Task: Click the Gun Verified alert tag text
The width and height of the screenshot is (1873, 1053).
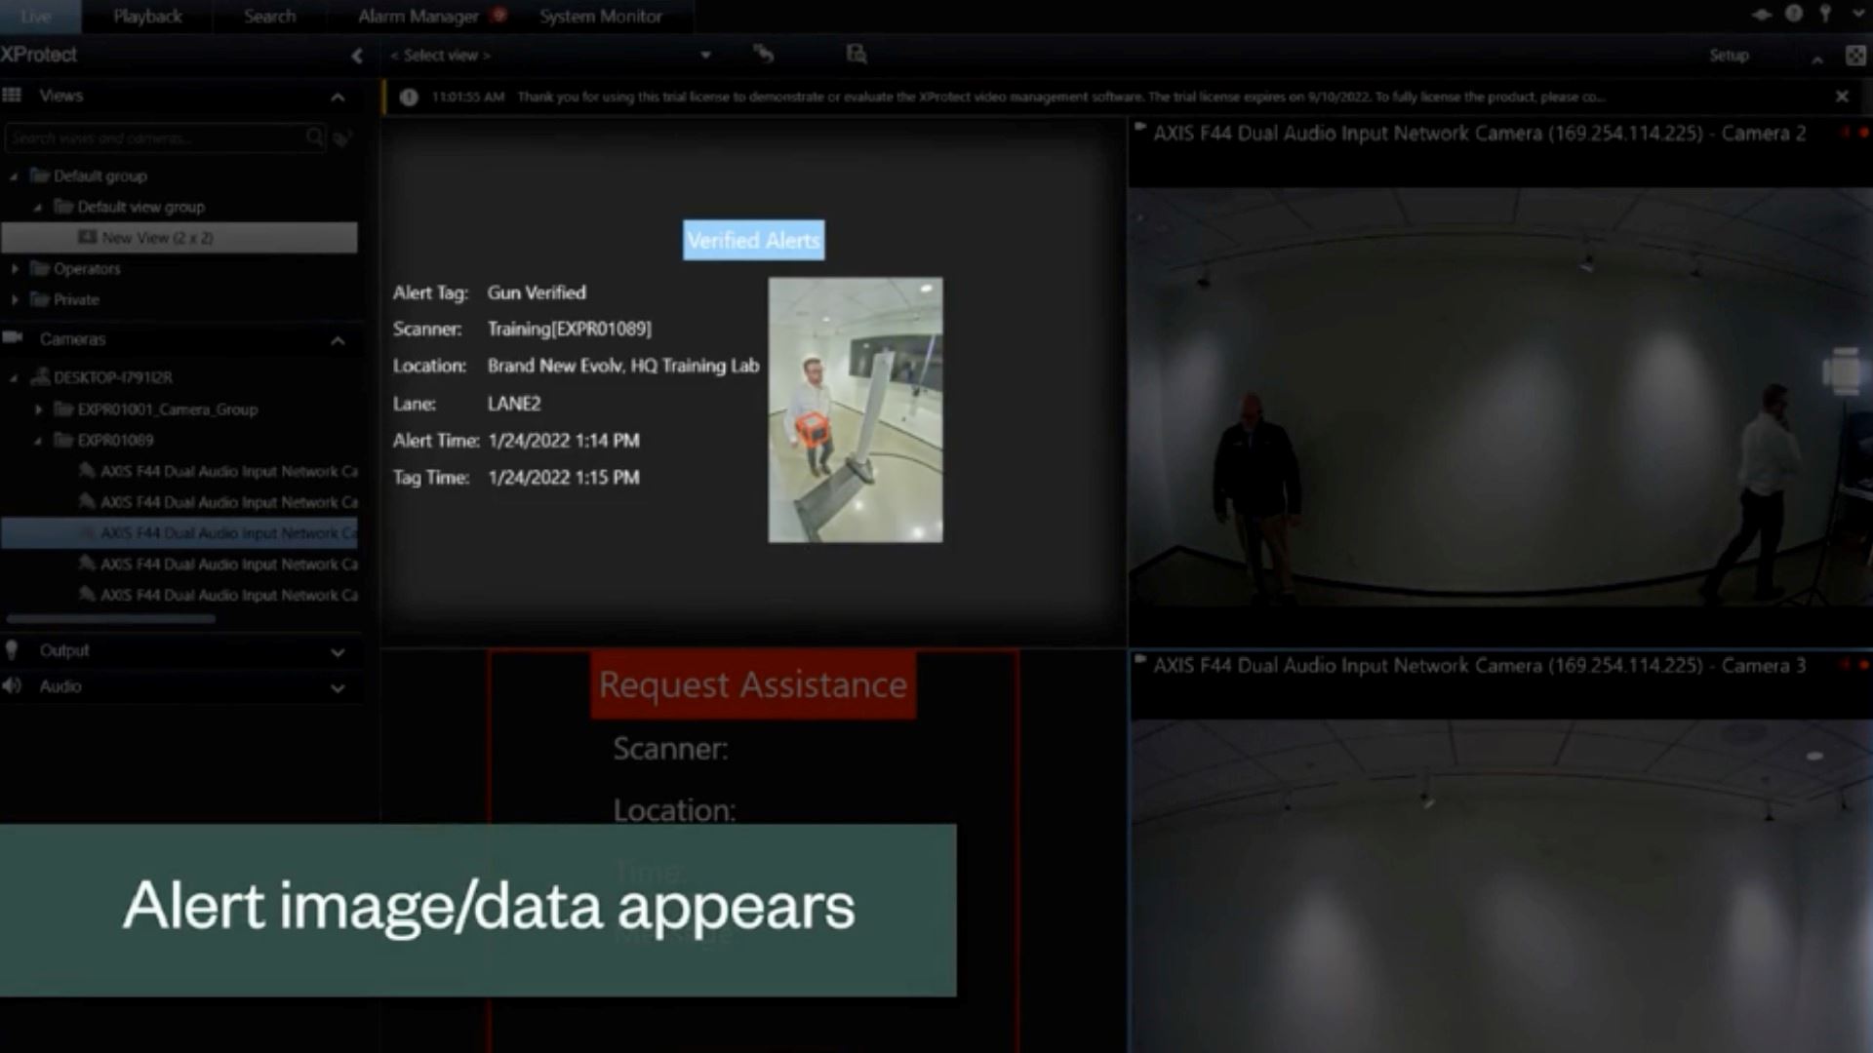Action: (537, 292)
